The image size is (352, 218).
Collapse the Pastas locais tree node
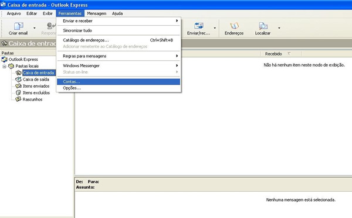pyautogui.click(x=4, y=67)
